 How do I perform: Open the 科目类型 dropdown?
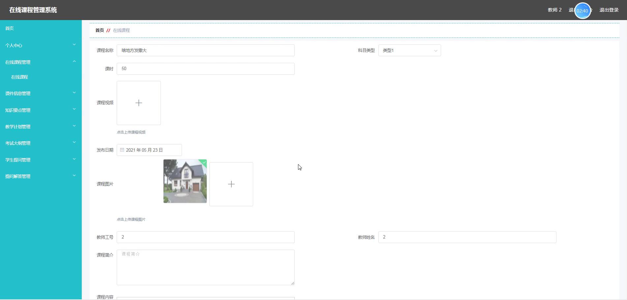tap(409, 50)
